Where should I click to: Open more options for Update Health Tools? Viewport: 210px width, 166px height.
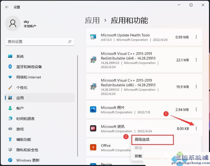[196, 37]
